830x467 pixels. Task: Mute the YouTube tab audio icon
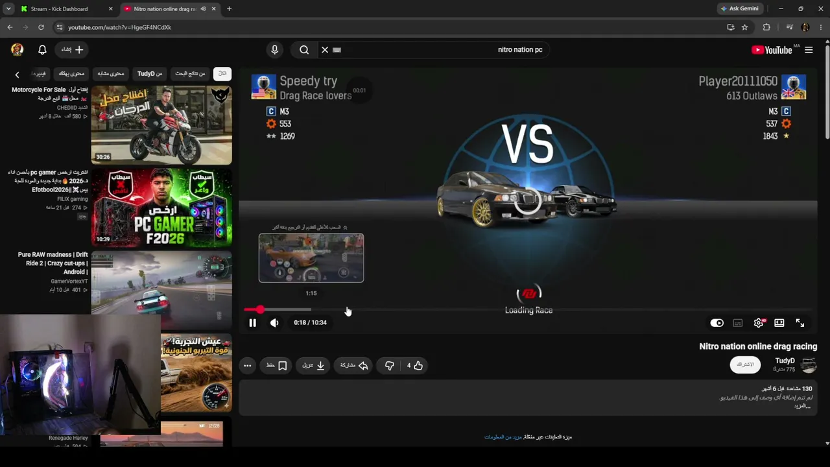click(204, 9)
